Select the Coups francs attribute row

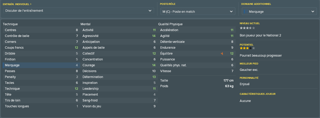[x=41, y=48]
